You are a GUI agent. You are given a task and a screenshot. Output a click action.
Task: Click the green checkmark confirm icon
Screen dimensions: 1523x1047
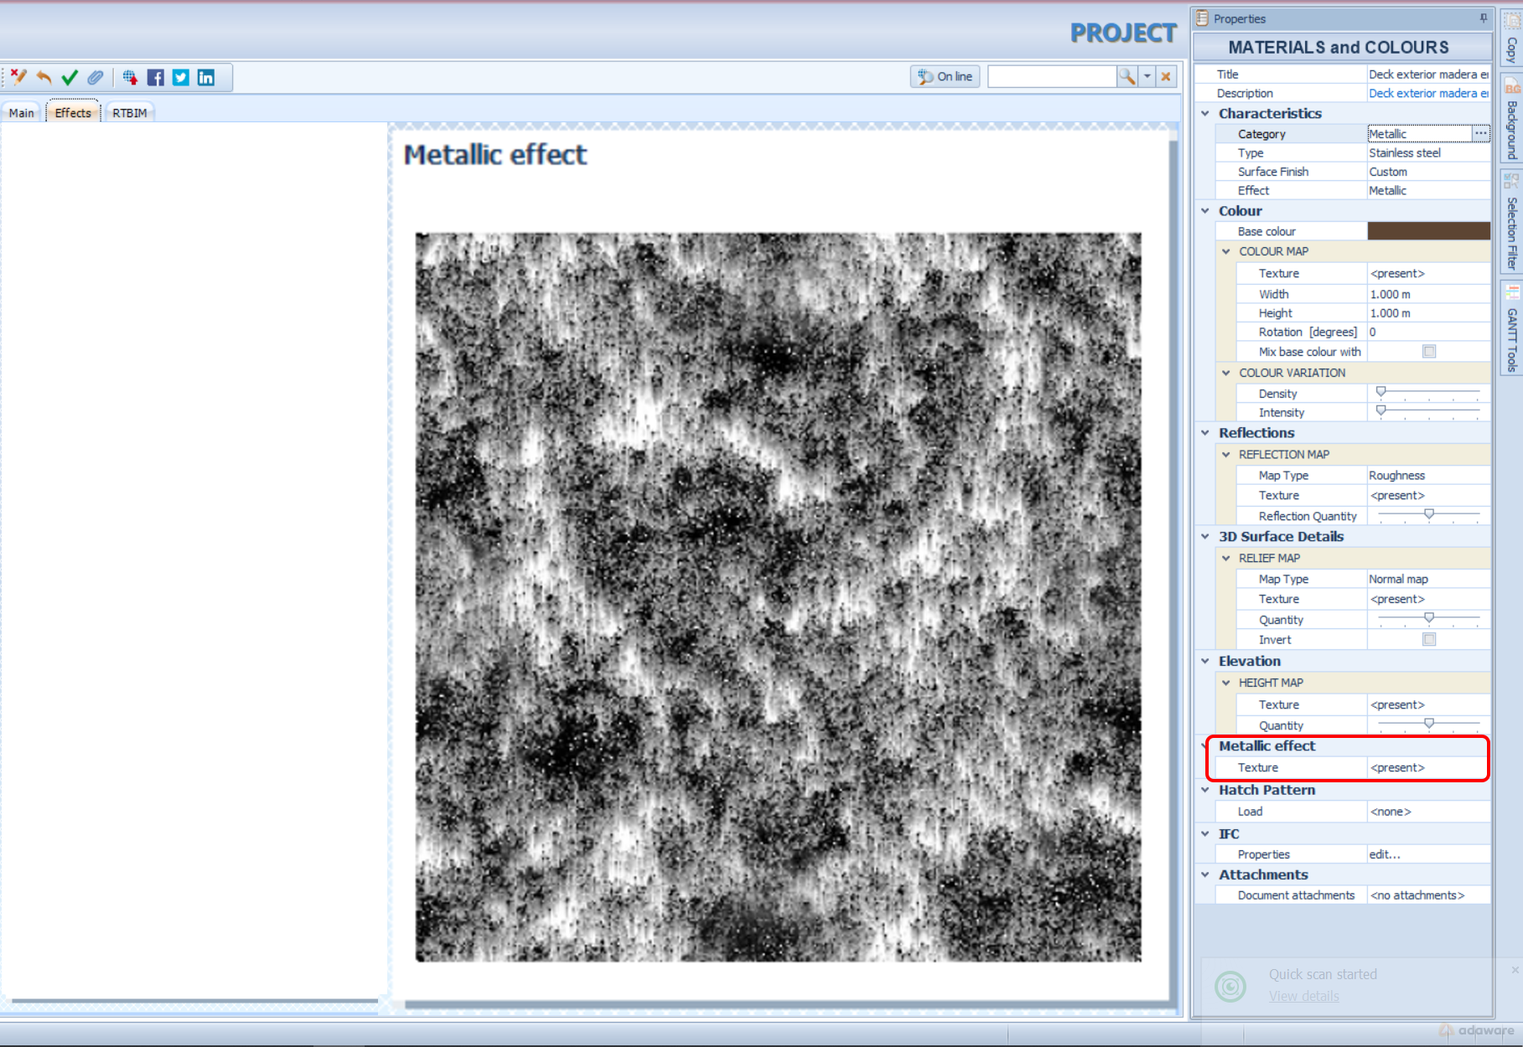point(70,77)
